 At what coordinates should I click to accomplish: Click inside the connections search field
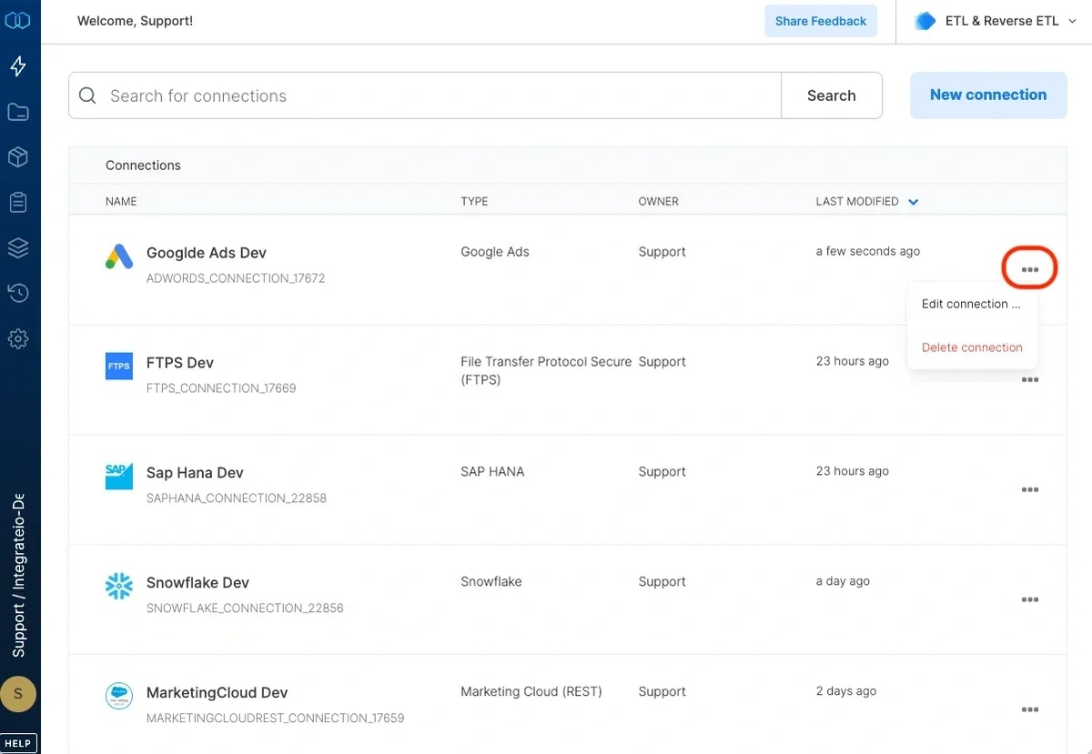point(364,95)
